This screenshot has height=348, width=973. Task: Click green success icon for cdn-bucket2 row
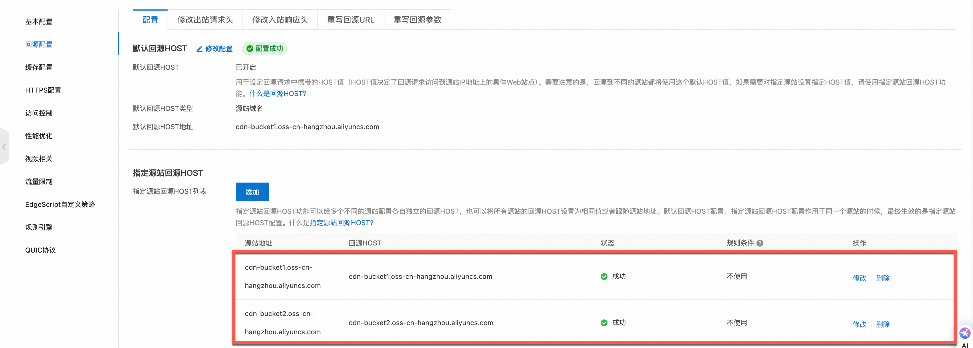[604, 323]
